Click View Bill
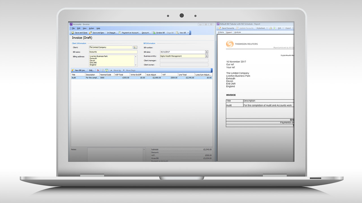Screen dimensions: 362x203 [x=181, y=33]
